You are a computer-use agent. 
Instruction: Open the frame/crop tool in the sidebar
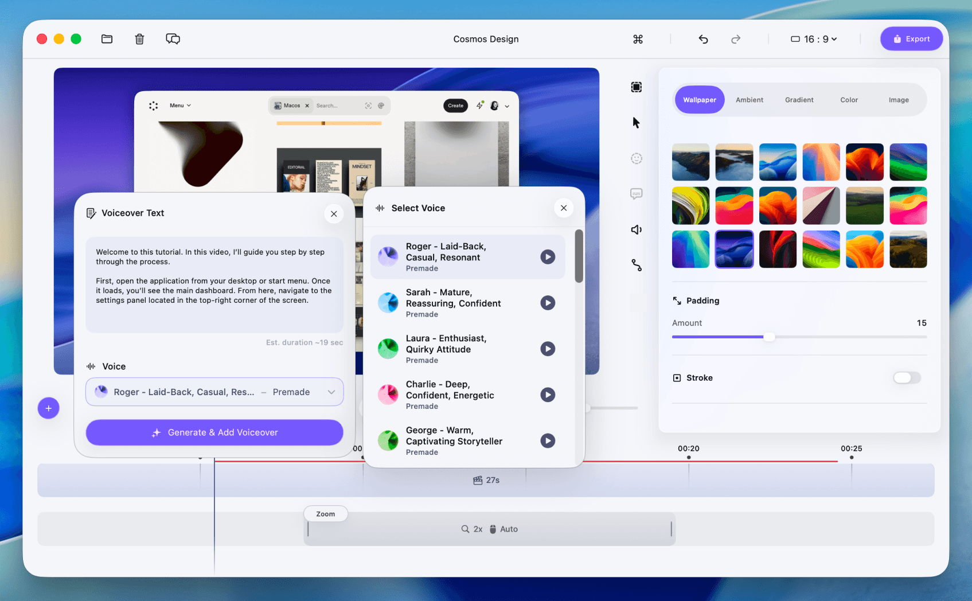pyautogui.click(x=637, y=87)
